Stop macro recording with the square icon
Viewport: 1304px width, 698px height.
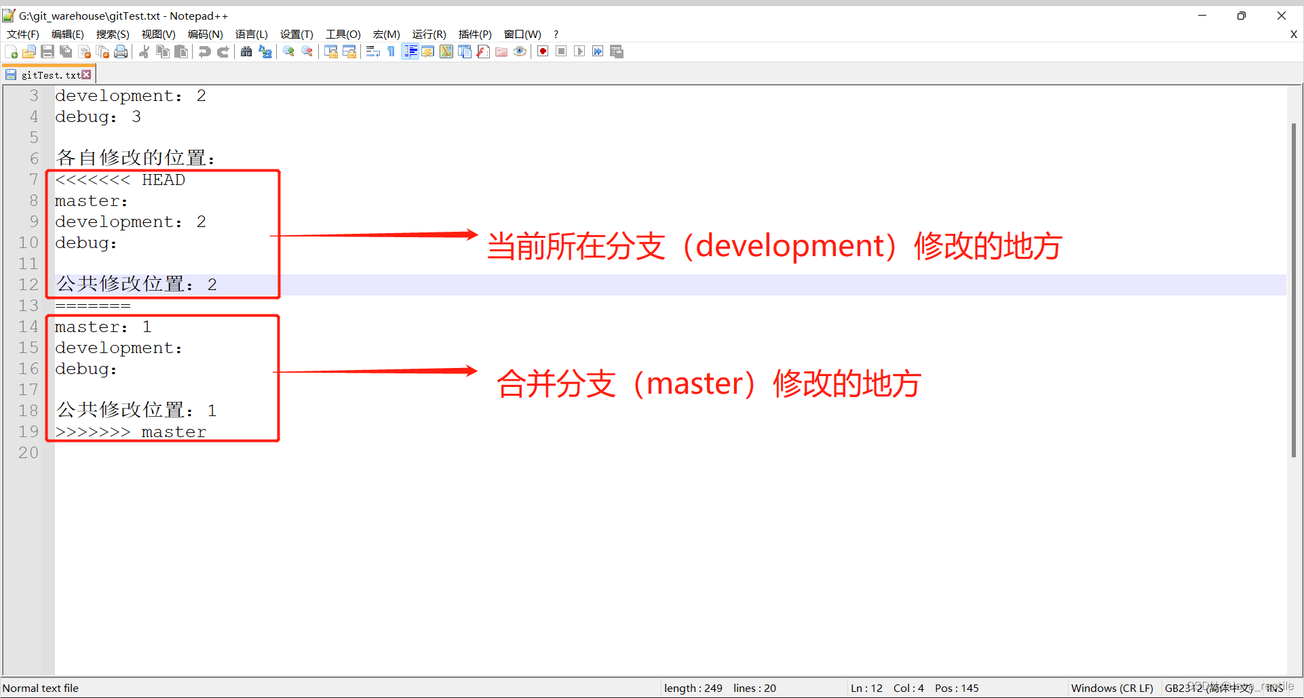(561, 52)
